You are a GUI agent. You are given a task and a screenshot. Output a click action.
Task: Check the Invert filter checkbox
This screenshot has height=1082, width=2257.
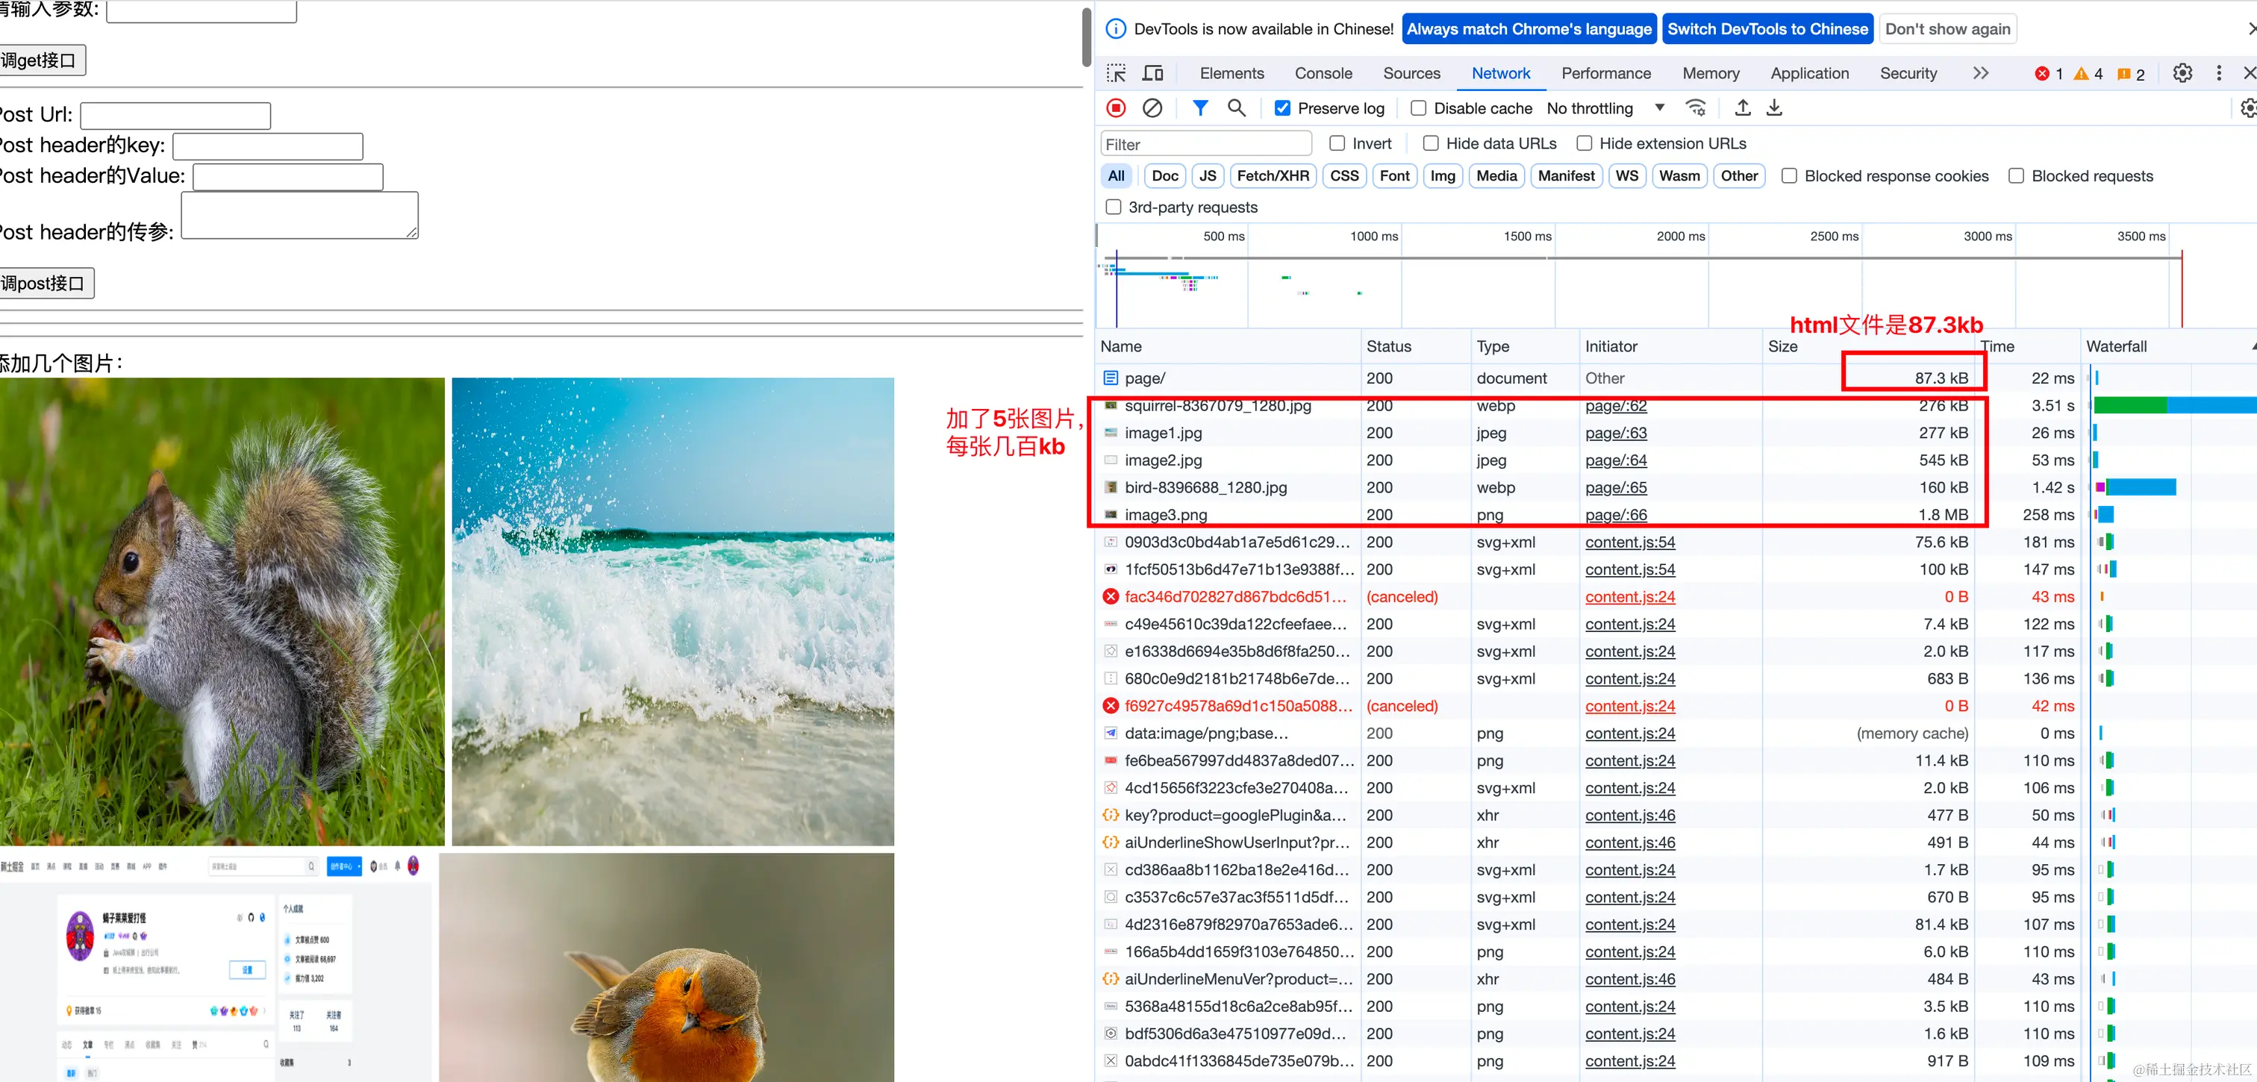pyautogui.click(x=1337, y=143)
